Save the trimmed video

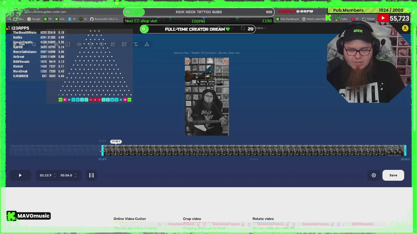pos(393,175)
